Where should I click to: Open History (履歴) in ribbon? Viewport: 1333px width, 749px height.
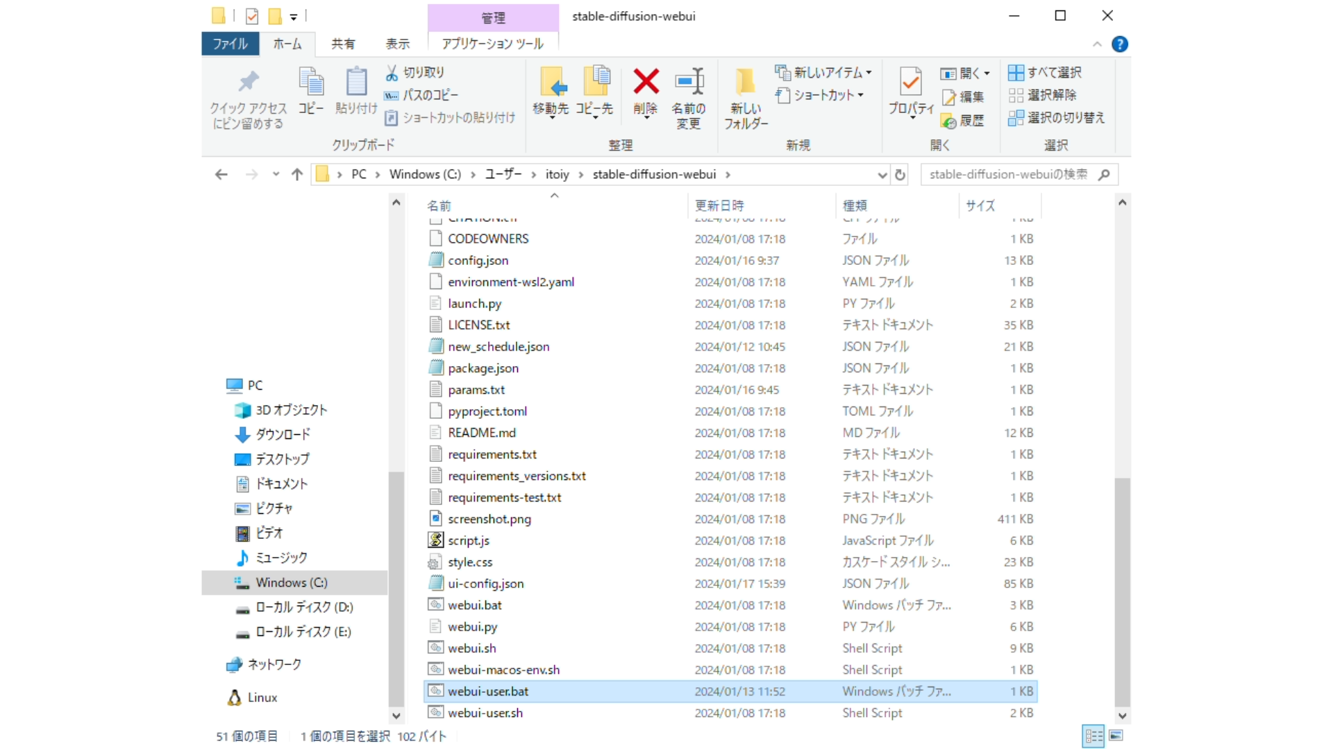963,121
